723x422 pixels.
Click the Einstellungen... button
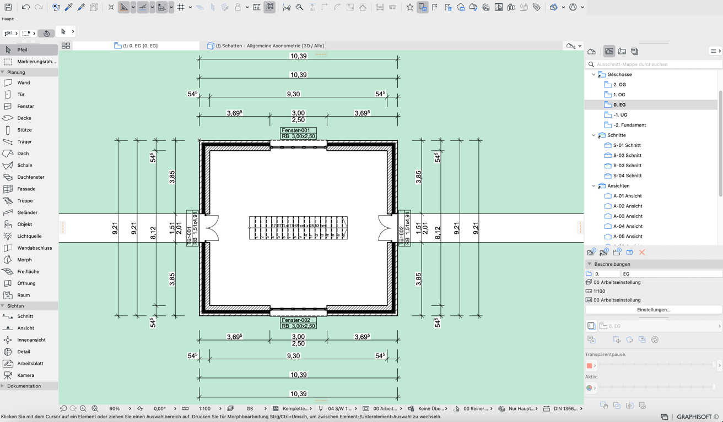[x=654, y=310]
